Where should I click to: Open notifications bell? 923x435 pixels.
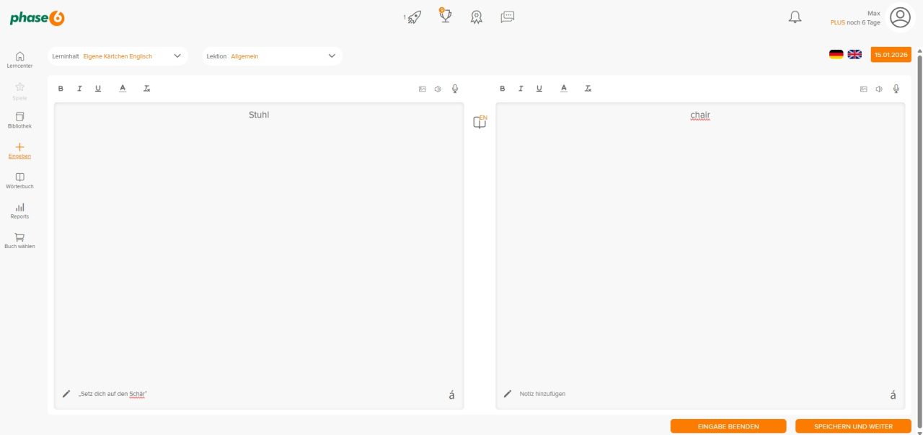tap(795, 17)
